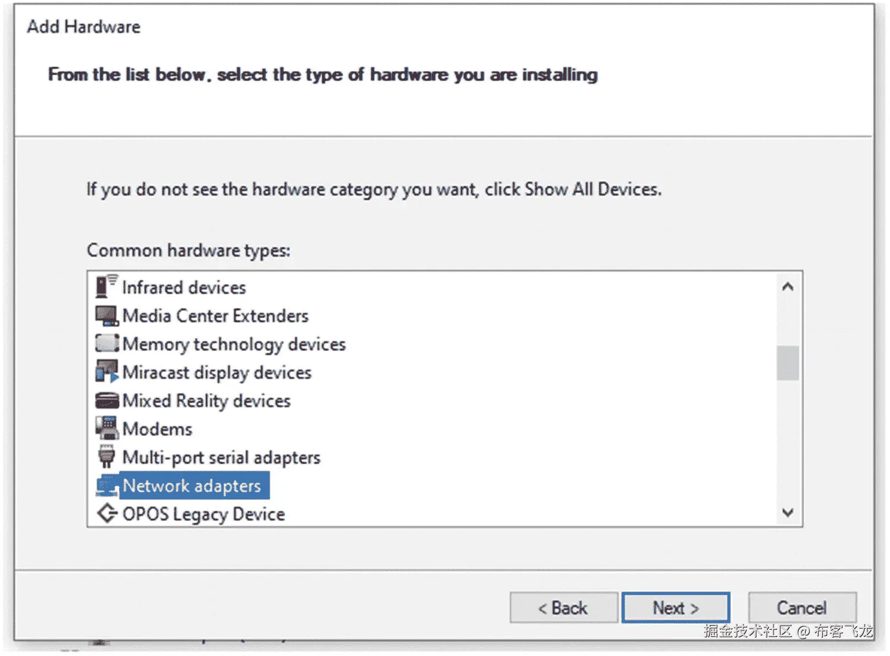
Task: Click the hardware list scrollbar thumb
Action: (x=787, y=362)
